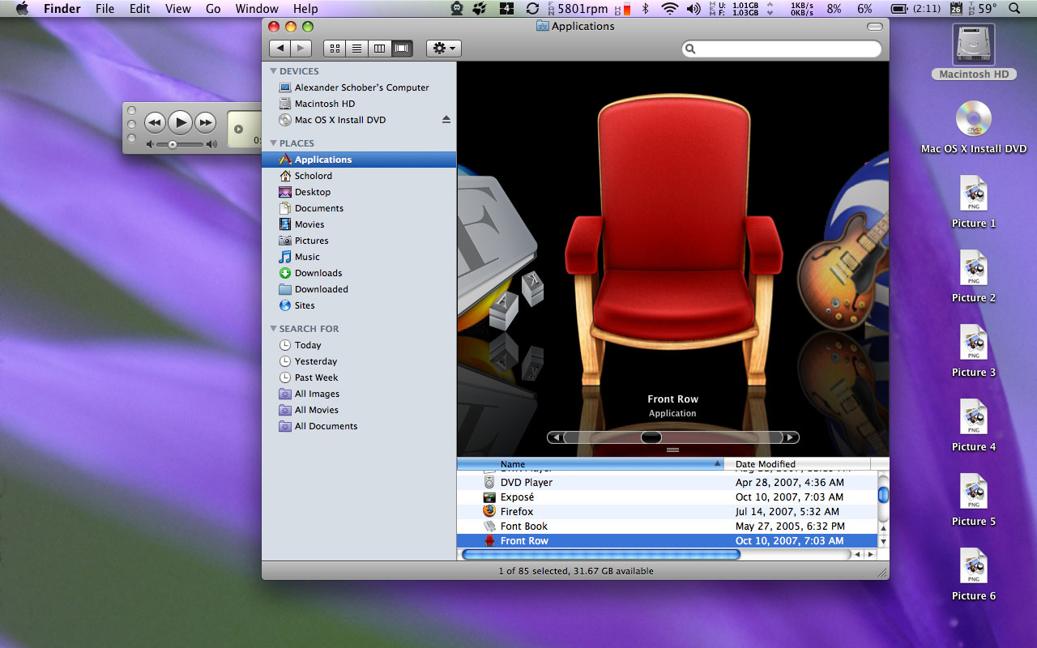Image resolution: width=1037 pixels, height=648 pixels.
Task: Open Spotlight search in menu bar
Action: (1015, 9)
